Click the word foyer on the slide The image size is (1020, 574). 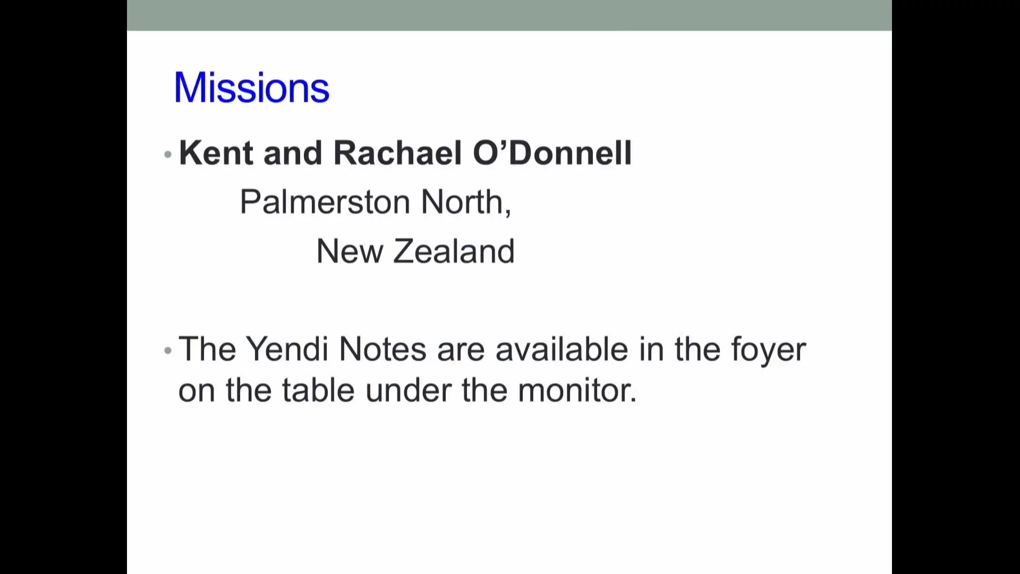(x=768, y=351)
